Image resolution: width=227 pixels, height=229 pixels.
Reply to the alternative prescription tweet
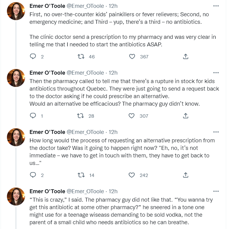(x=33, y=175)
